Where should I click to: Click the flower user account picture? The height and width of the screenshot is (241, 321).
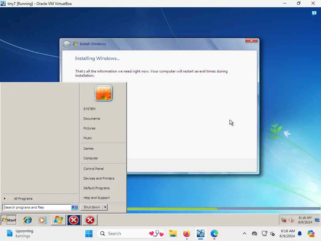tap(103, 93)
